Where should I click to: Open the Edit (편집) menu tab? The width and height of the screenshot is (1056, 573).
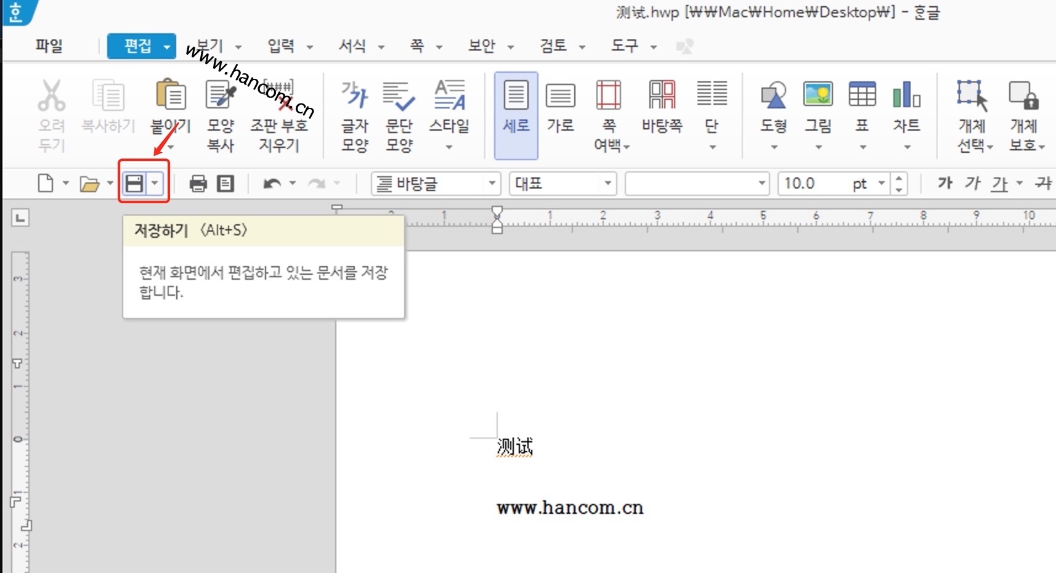142,46
